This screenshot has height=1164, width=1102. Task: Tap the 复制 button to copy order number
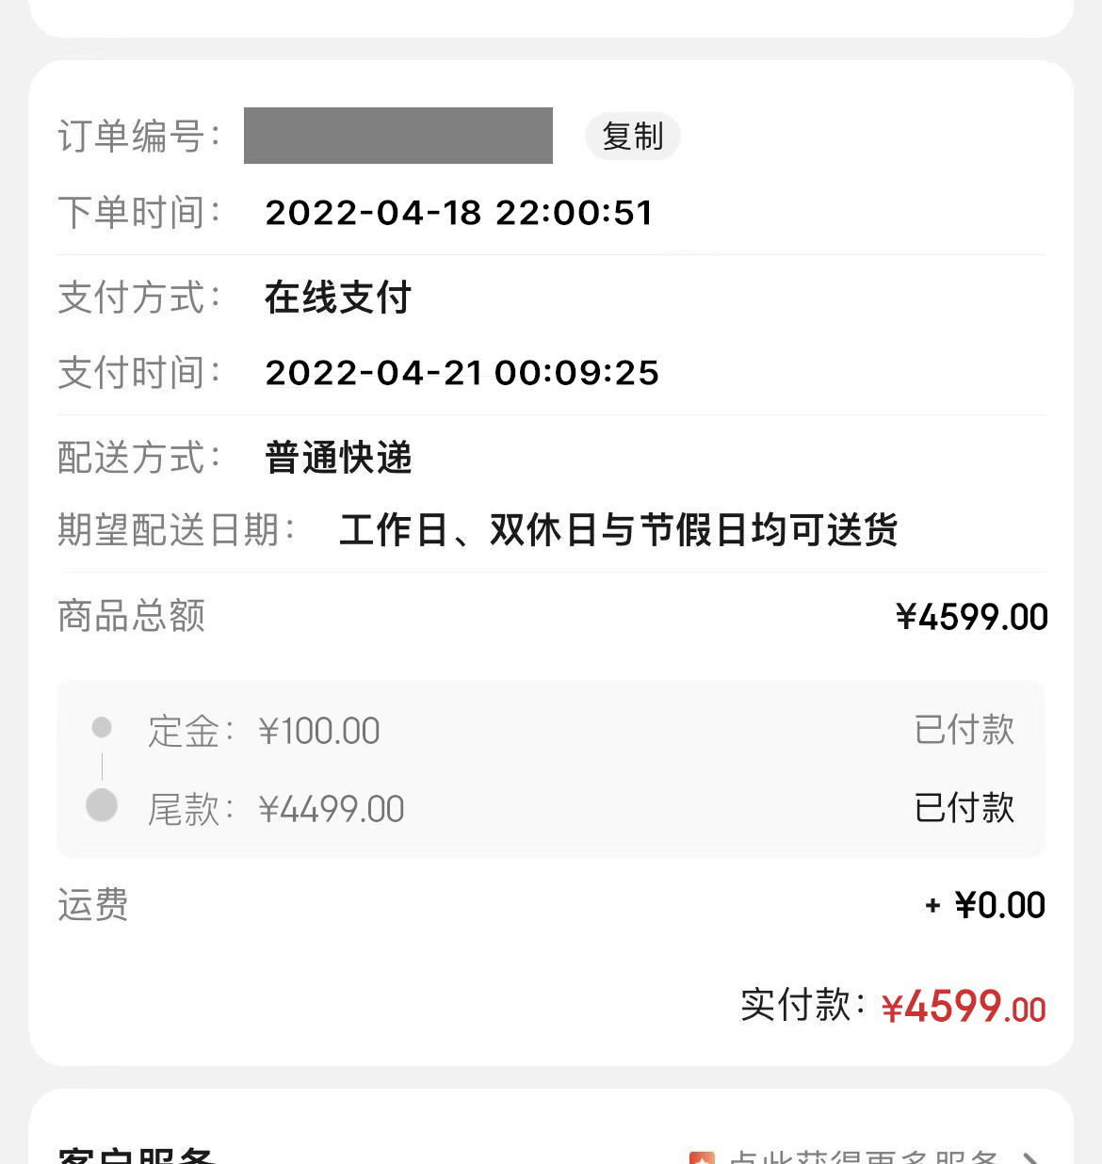[x=632, y=137]
